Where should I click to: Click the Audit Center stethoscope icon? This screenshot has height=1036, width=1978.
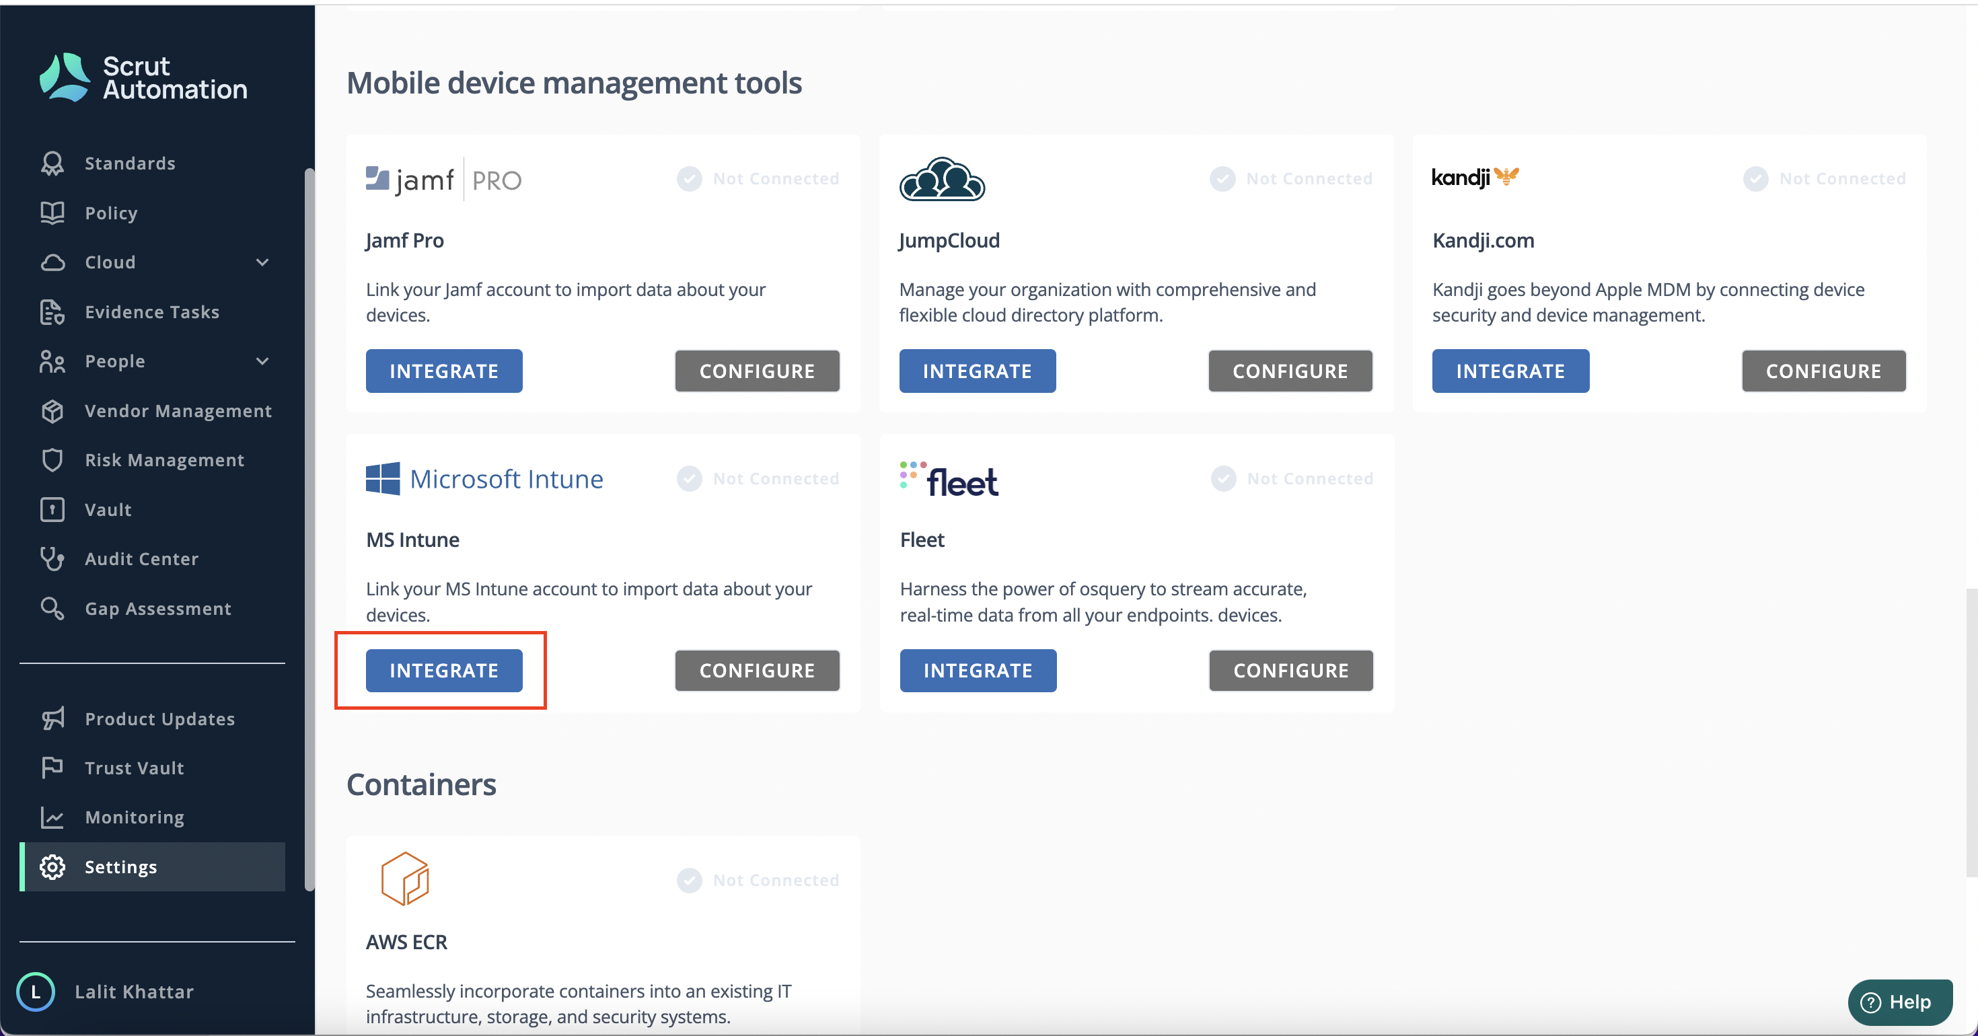tap(52, 558)
